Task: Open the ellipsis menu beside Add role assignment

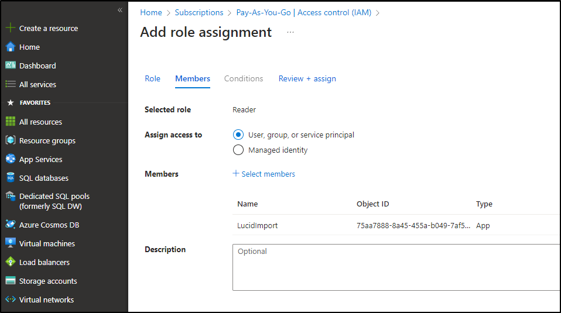Action: pos(290,32)
